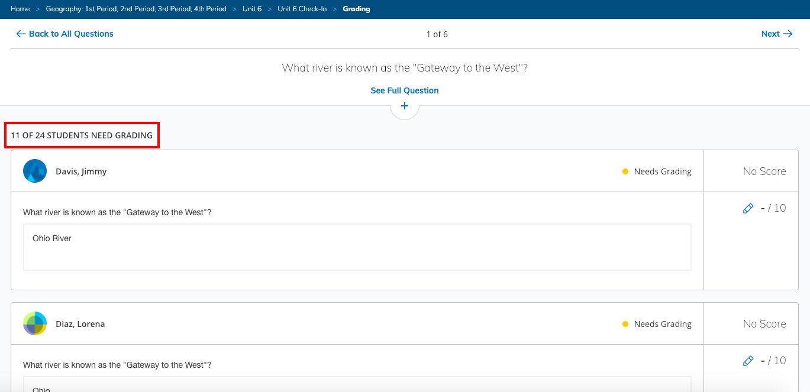Screen dimensions: 810x392
Task: Click the Needs Grading status for Lorena Diaz
Action: [x=662, y=324]
